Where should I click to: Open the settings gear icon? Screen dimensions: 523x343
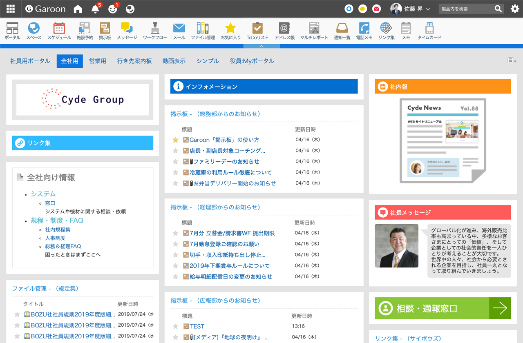(514, 9)
